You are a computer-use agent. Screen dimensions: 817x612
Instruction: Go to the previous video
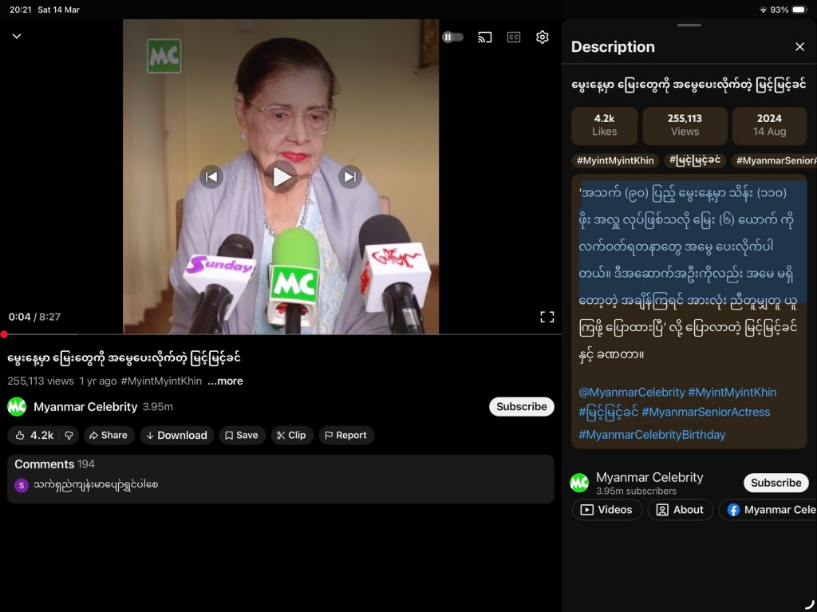click(211, 176)
